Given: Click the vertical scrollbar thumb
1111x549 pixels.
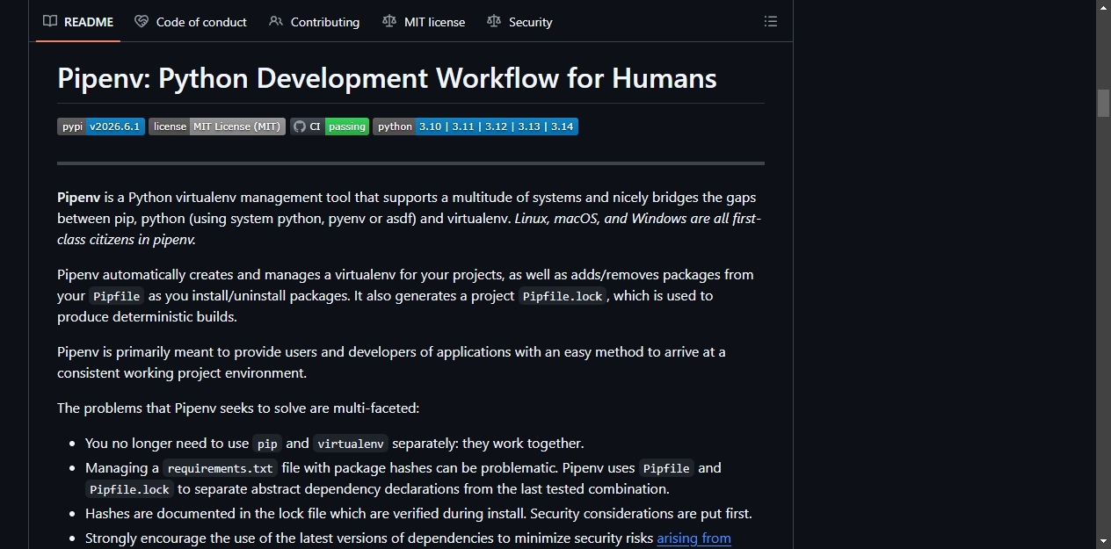Looking at the screenshot, I should [x=1103, y=103].
